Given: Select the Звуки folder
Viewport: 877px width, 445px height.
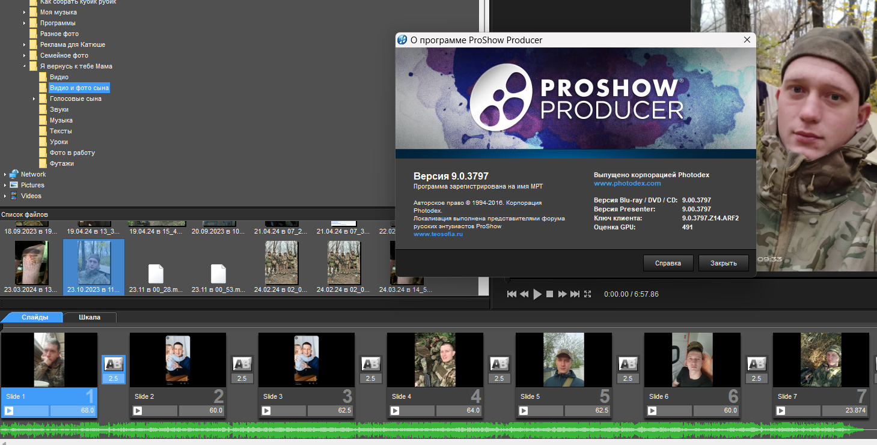Looking at the screenshot, I should (x=59, y=109).
